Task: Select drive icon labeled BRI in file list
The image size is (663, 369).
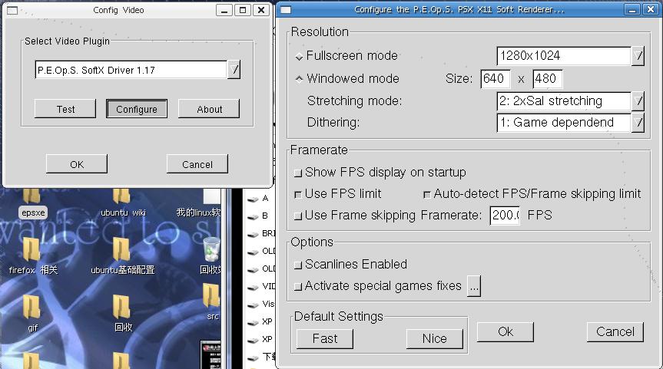Action: (x=253, y=234)
